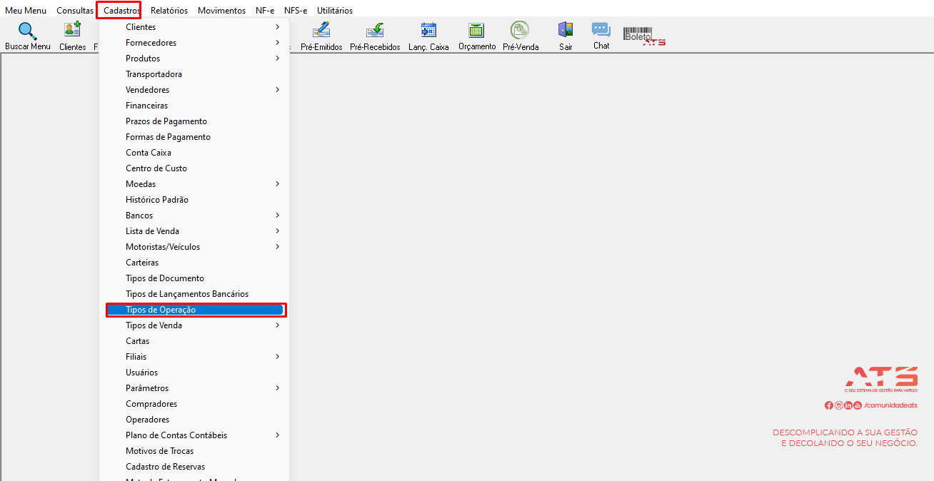This screenshot has height=481, width=934.
Task: Open the Clientes toolbar icon
Action: coord(72,30)
